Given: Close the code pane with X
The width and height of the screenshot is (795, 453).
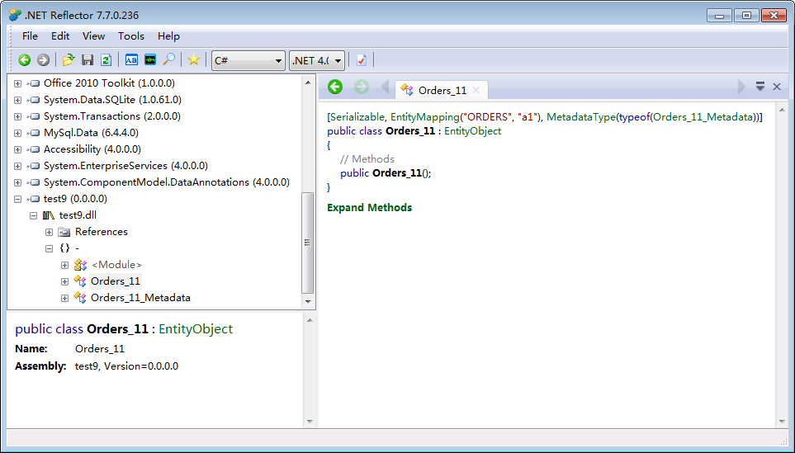Looking at the screenshot, I should [x=777, y=87].
